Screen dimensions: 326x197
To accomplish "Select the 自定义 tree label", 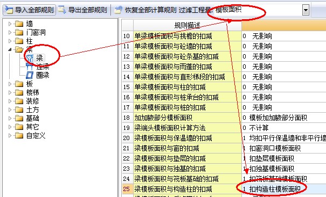I will pos(36,135).
